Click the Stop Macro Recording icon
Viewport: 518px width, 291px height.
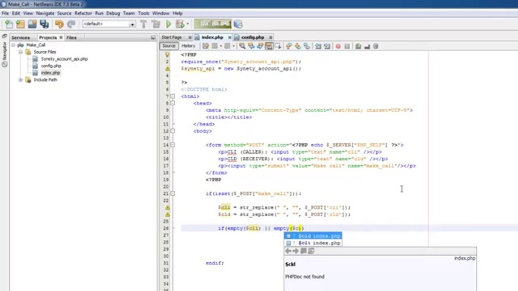coord(347,46)
